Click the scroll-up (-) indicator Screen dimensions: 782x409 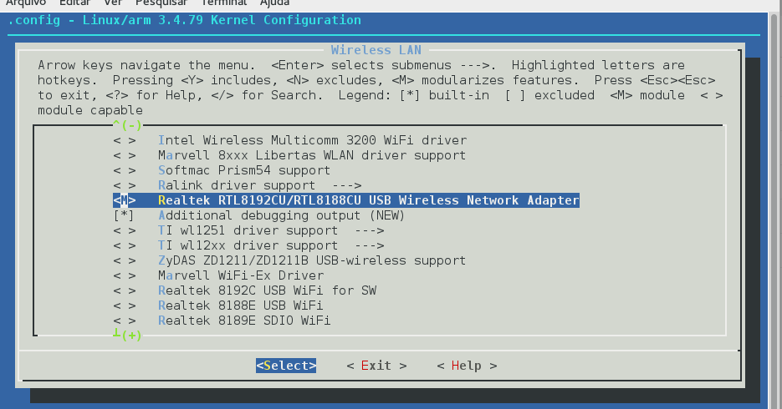click(127, 125)
